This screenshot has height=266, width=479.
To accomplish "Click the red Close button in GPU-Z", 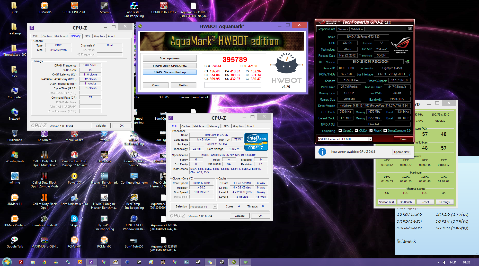I will (403, 139).
